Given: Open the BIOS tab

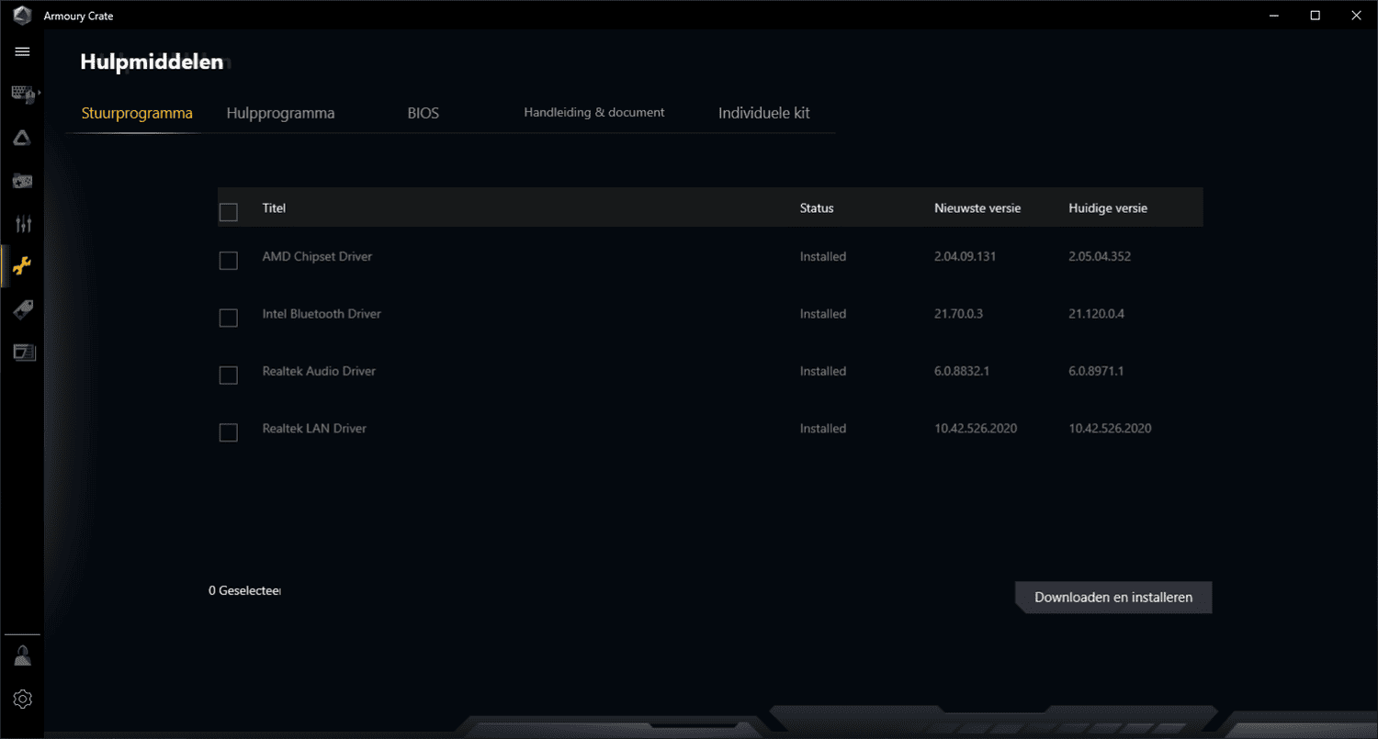Looking at the screenshot, I should (424, 114).
